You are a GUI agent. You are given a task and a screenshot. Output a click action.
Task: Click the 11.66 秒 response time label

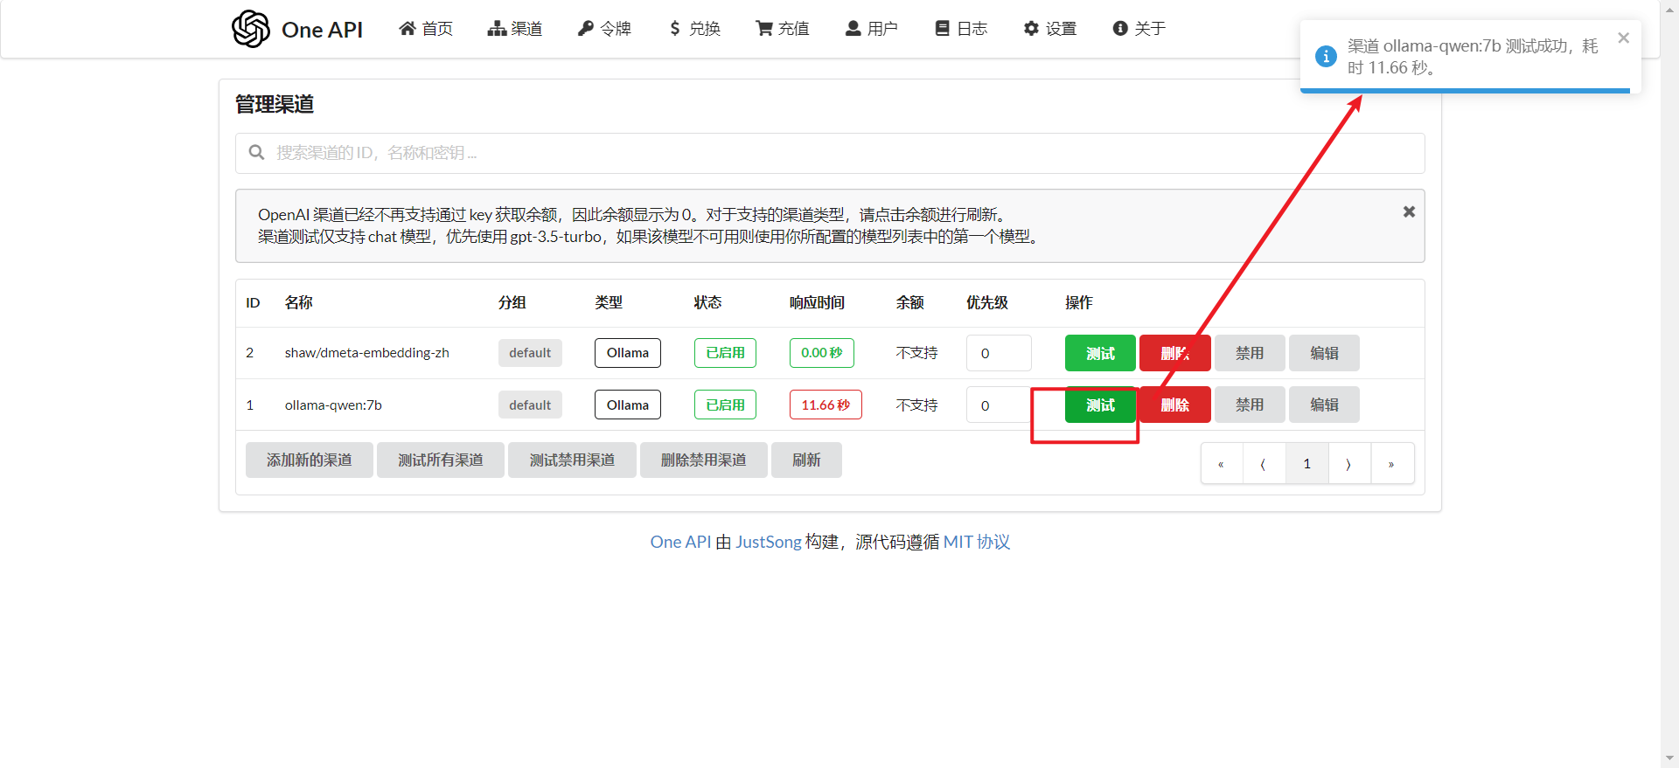point(825,405)
